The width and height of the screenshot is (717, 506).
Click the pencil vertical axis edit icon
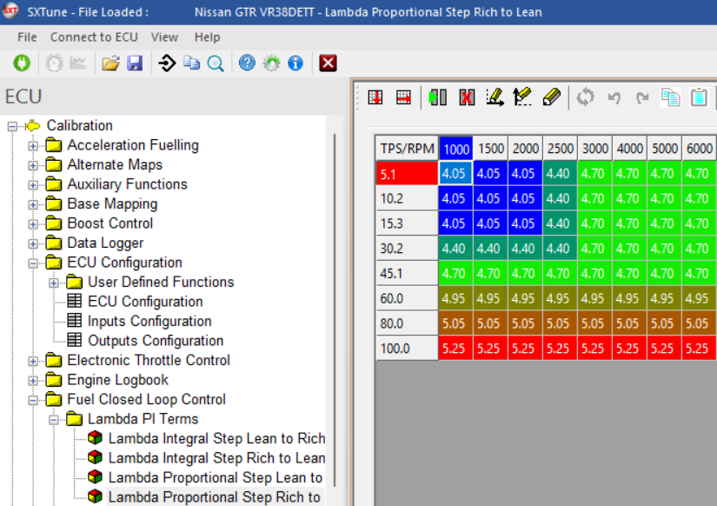pos(522,97)
